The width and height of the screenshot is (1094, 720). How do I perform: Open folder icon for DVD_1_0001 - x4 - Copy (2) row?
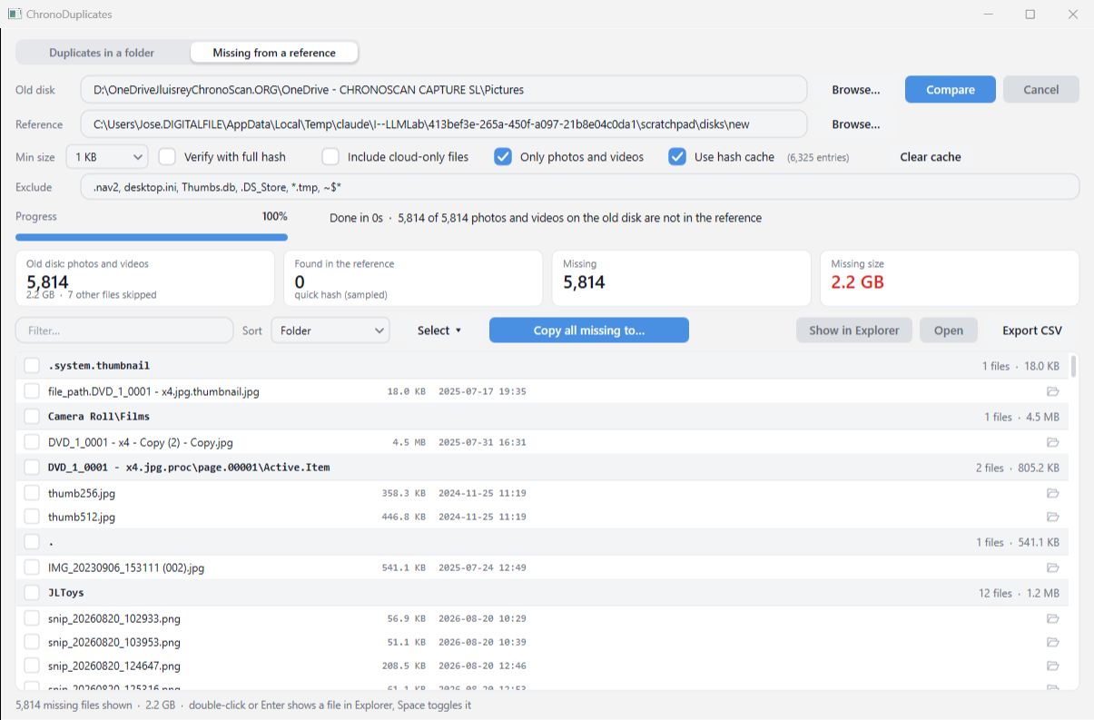(x=1052, y=442)
